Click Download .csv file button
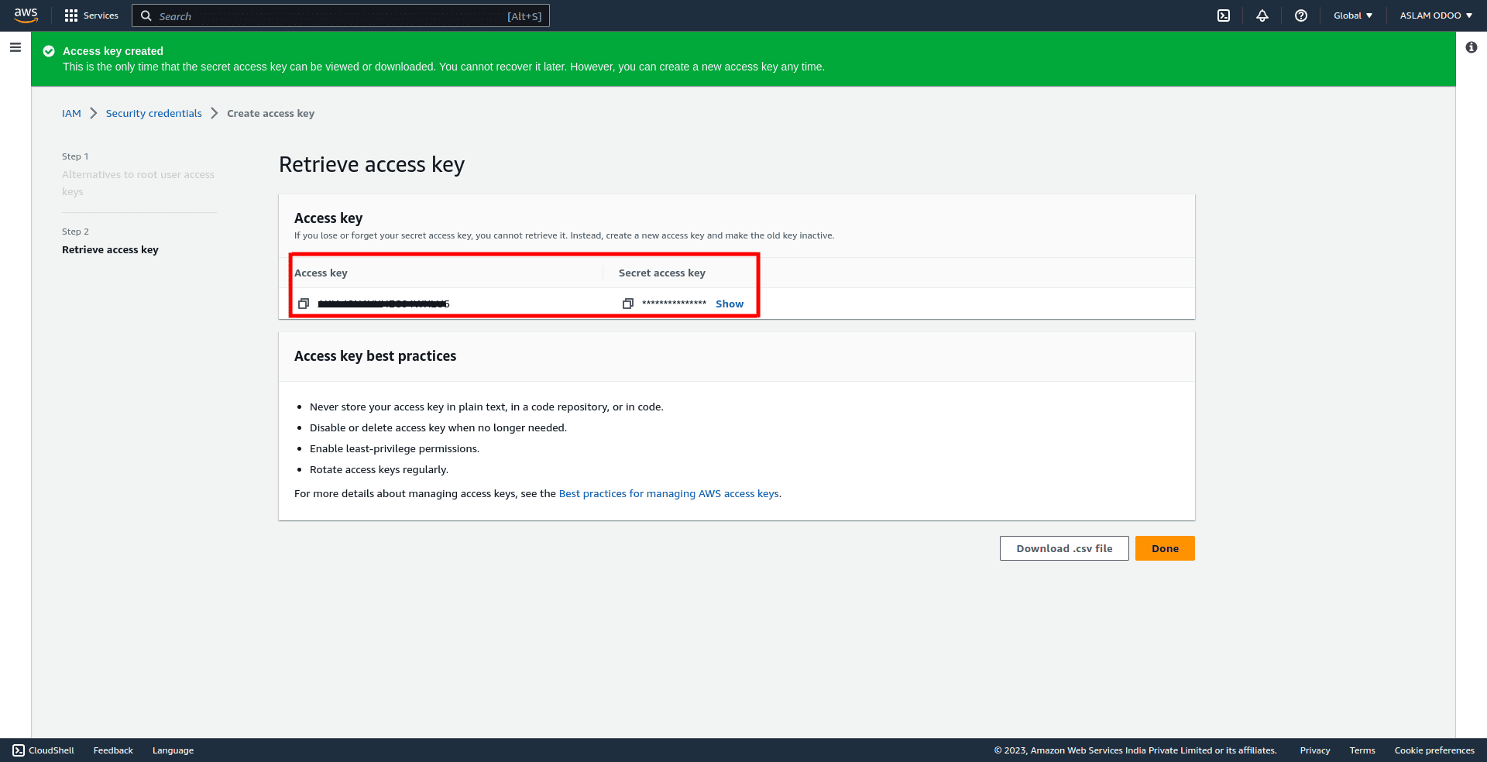The width and height of the screenshot is (1487, 762). [1064, 548]
